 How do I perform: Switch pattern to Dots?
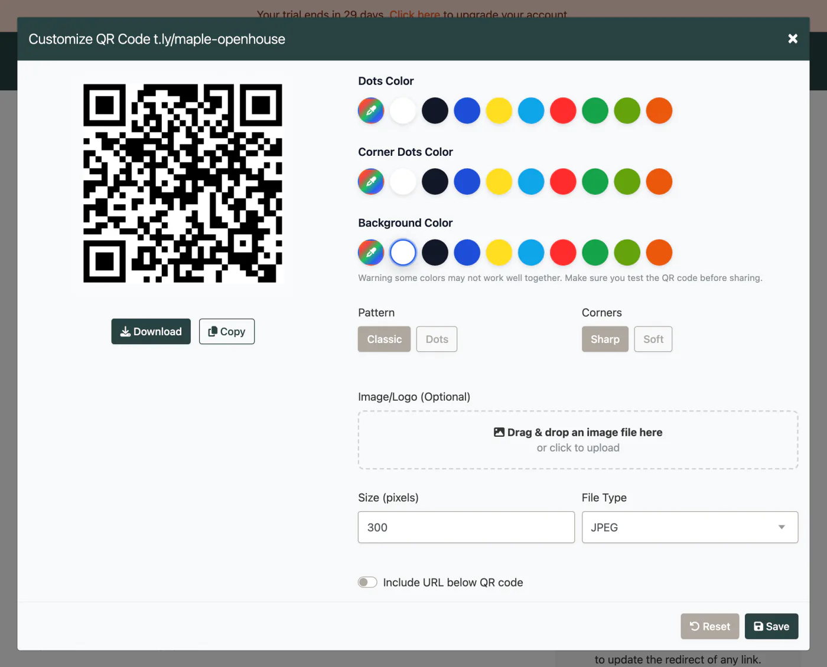coord(437,339)
